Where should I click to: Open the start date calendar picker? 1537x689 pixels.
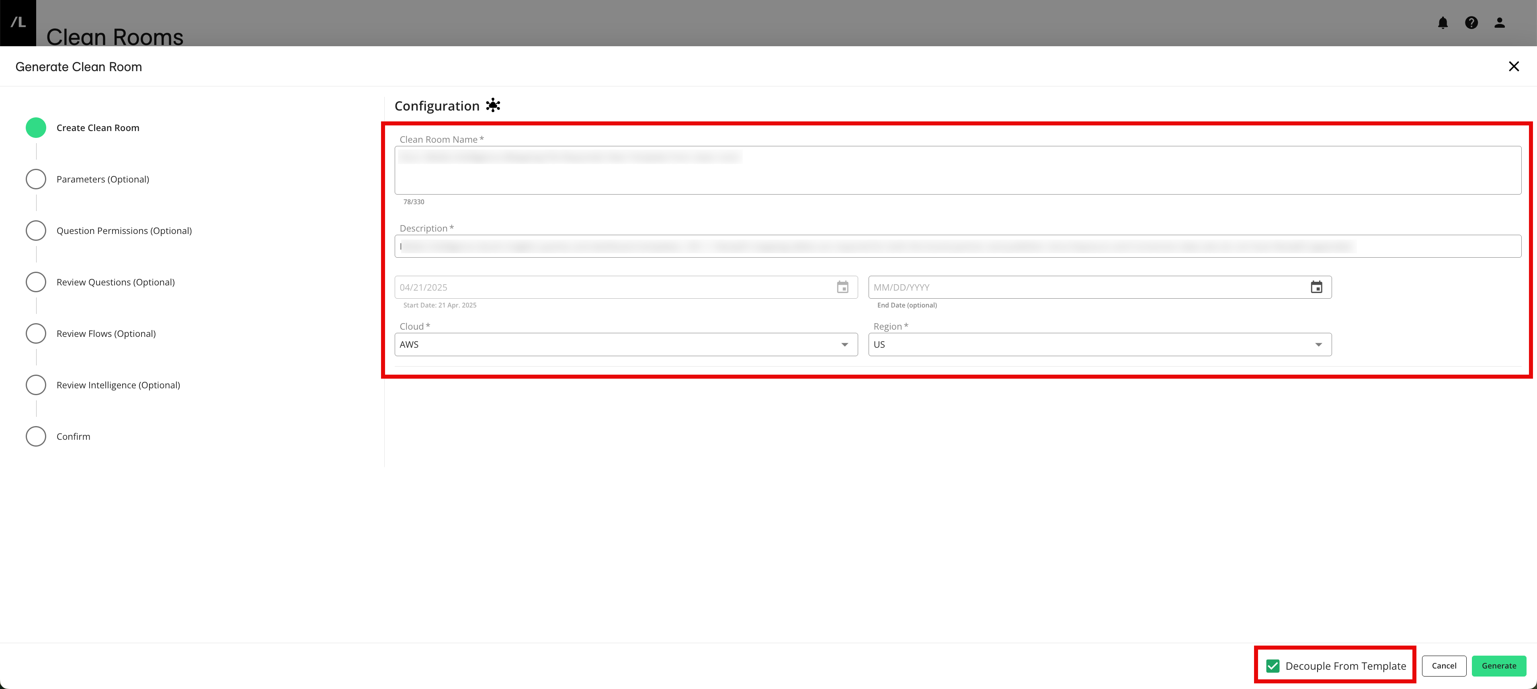tap(842, 287)
